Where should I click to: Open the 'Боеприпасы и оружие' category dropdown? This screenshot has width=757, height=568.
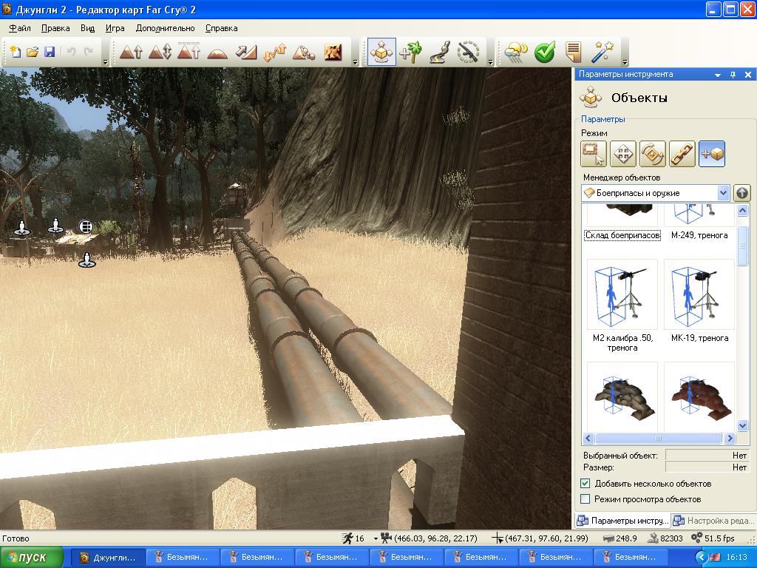point(656,193)
